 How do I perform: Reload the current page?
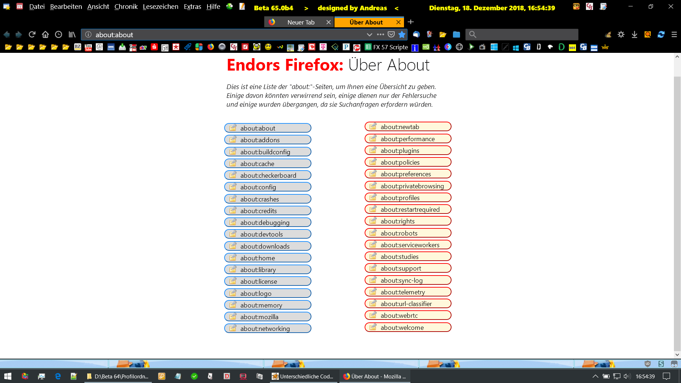(32, 34)
